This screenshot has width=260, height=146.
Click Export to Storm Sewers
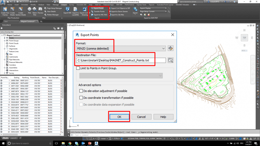coord(118,12)
